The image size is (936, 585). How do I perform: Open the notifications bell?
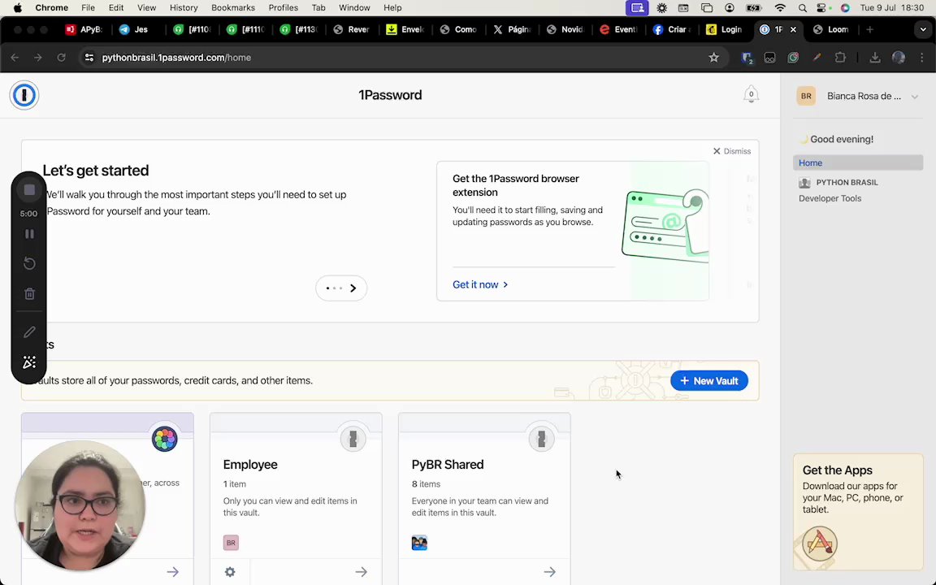751,95
